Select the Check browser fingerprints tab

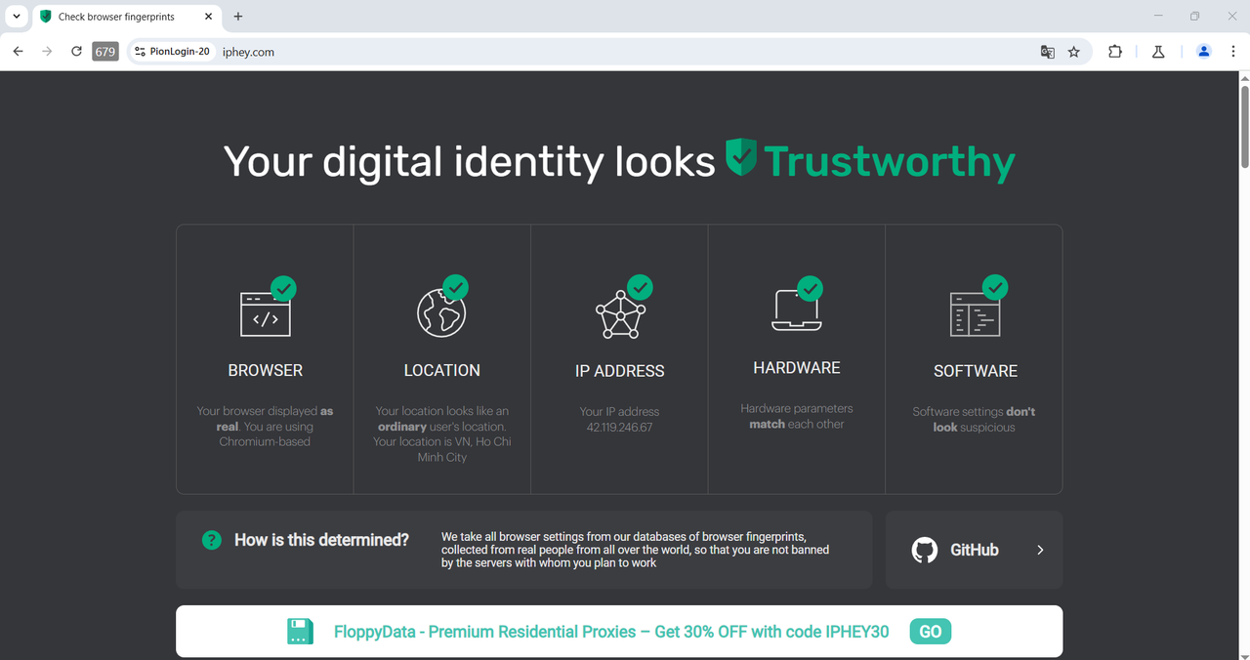click(117, 17)
